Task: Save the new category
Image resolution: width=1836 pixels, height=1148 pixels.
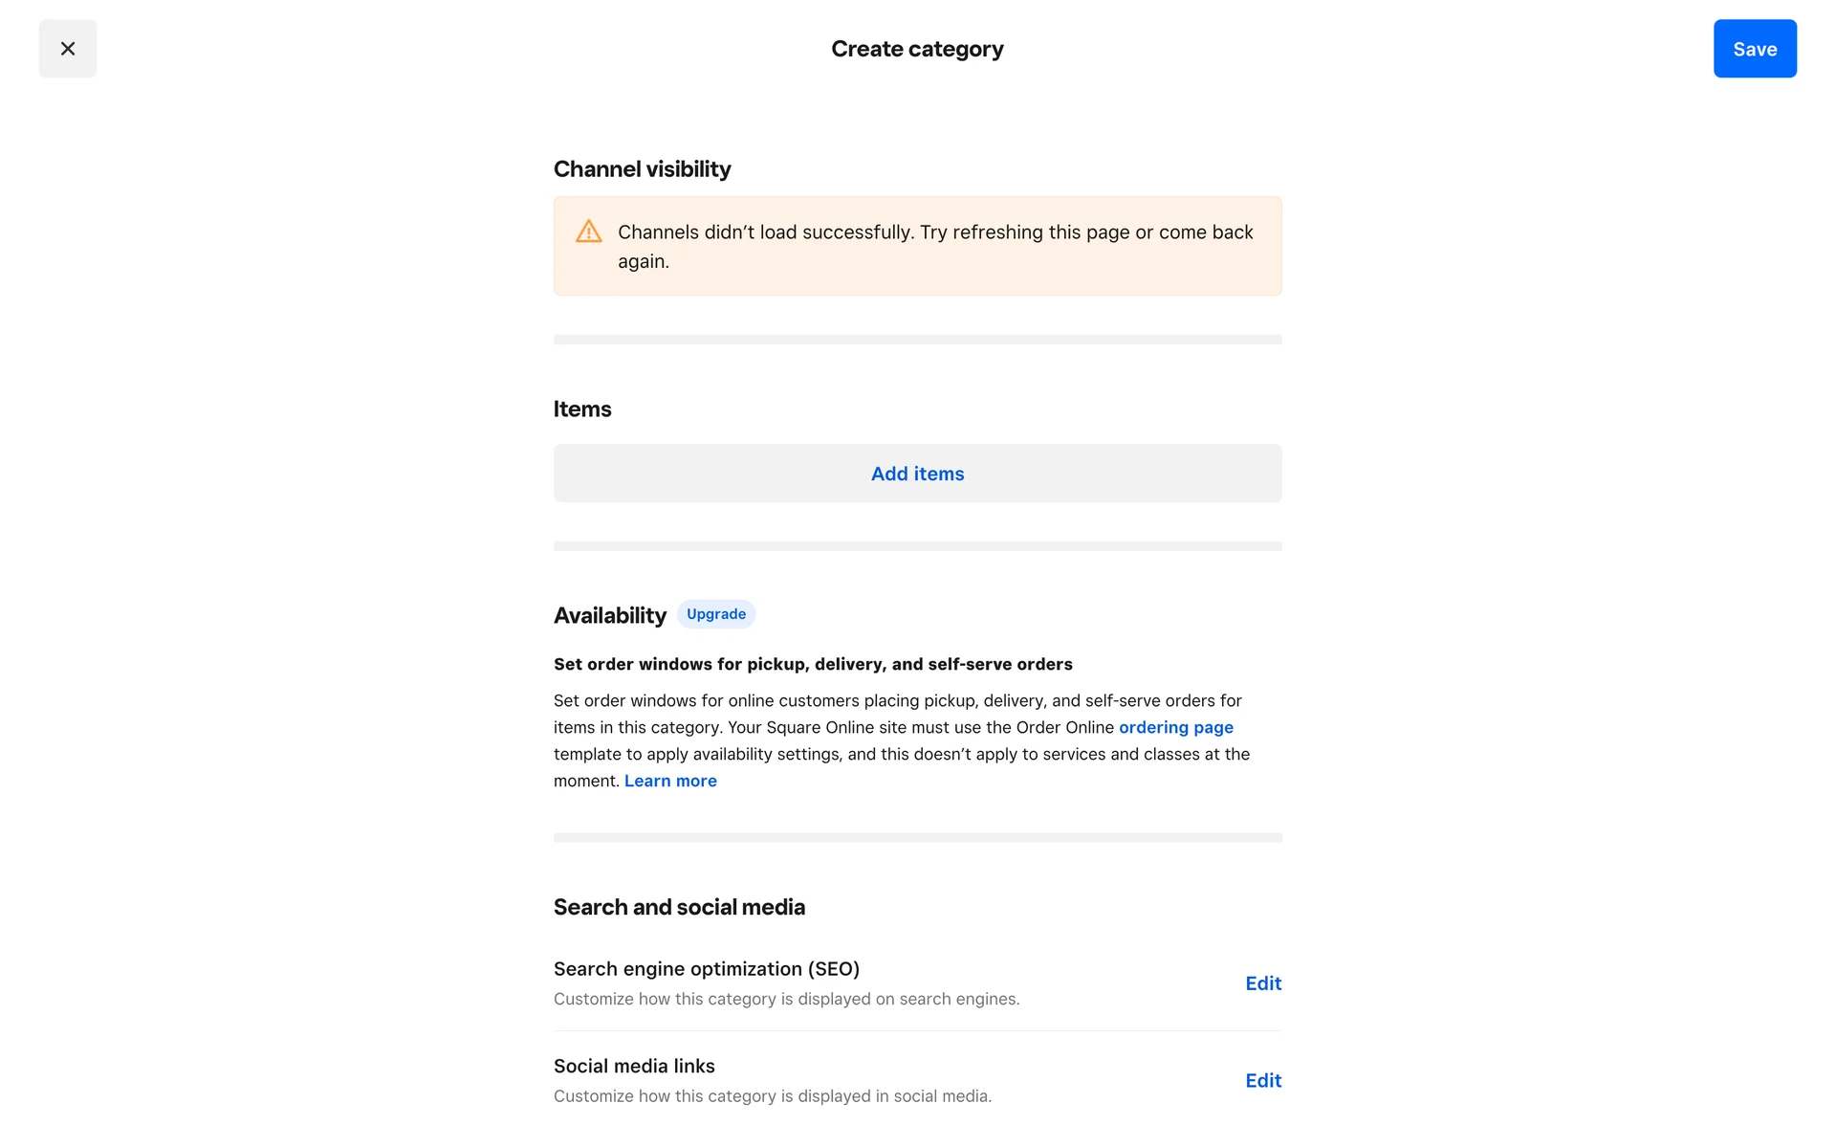Action: [1754, 49]
